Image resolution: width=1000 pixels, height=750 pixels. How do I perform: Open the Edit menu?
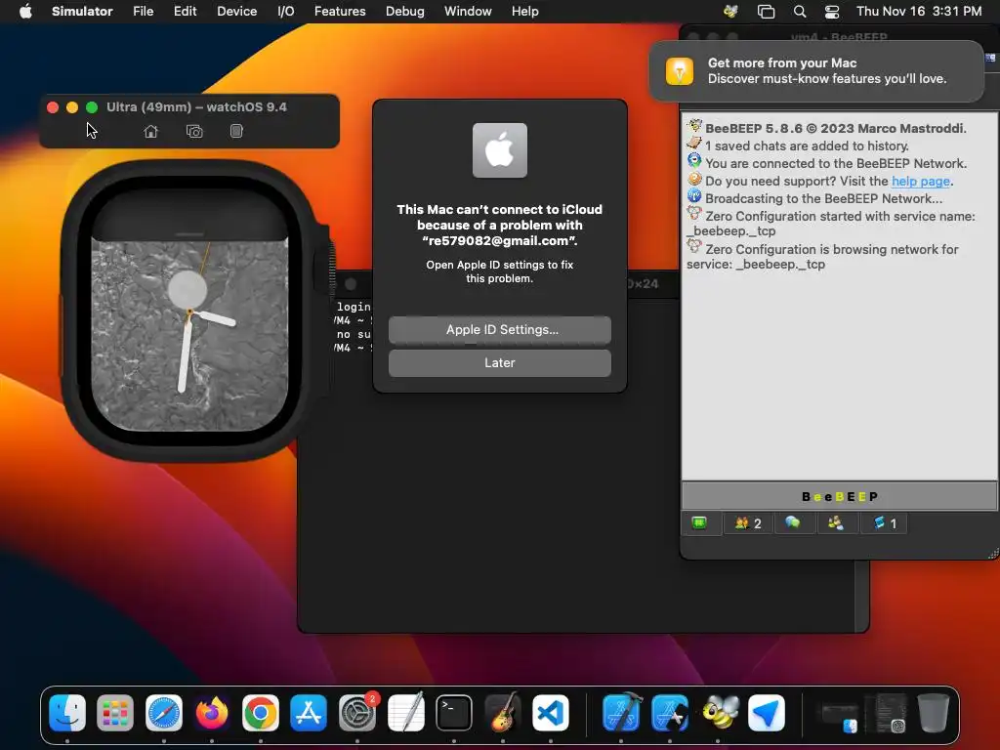pyautogui.click(x=185, y=11)
